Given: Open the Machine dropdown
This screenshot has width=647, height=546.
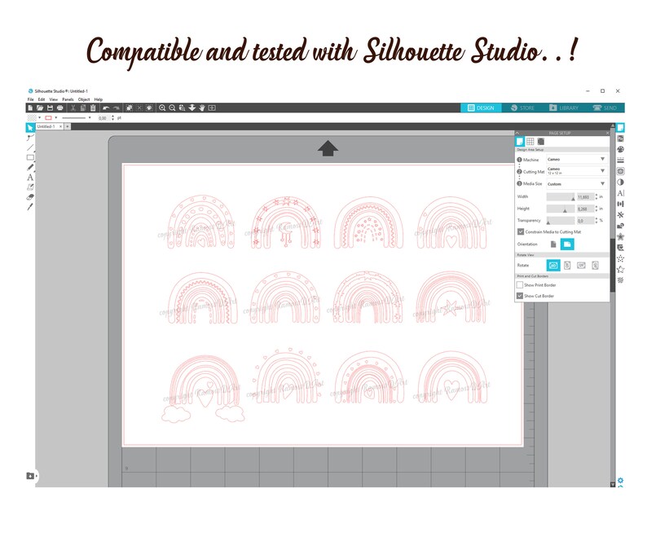Looking at the screenshot, I should pyautogui.click(x=577, y=159).
